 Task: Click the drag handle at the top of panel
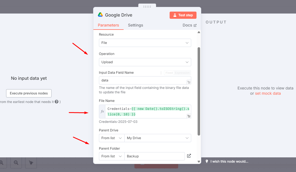coord(147,6)
